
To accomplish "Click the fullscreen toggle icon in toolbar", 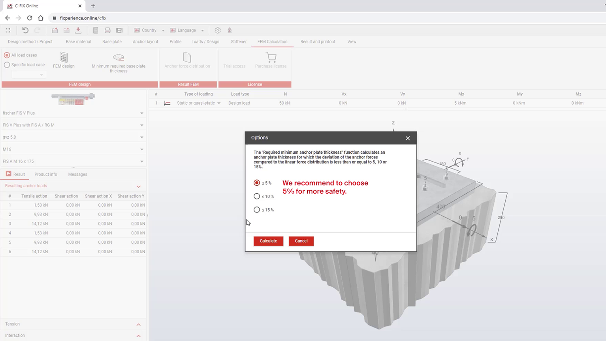I will [8, 30].
